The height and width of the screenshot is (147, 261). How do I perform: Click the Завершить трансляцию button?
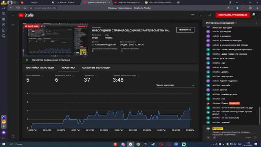233,15
